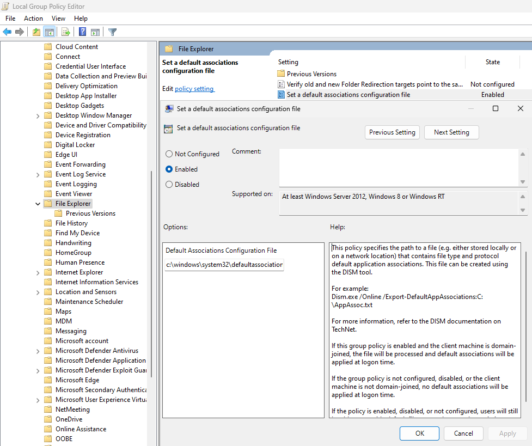The image size is (532, 446).
Task: Click the policy dialog title bar icon
Action: (169, 108)
